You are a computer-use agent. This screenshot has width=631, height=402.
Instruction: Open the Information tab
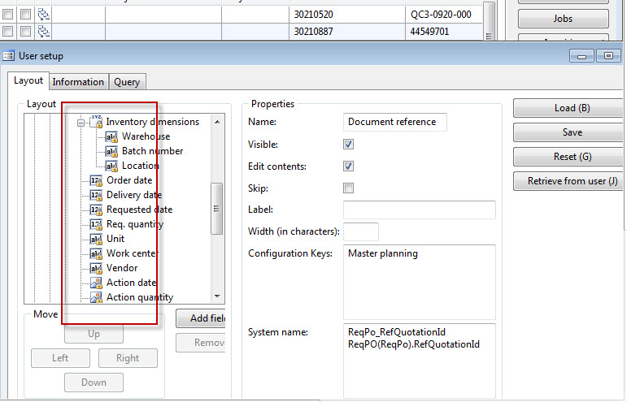click(79, 82)
